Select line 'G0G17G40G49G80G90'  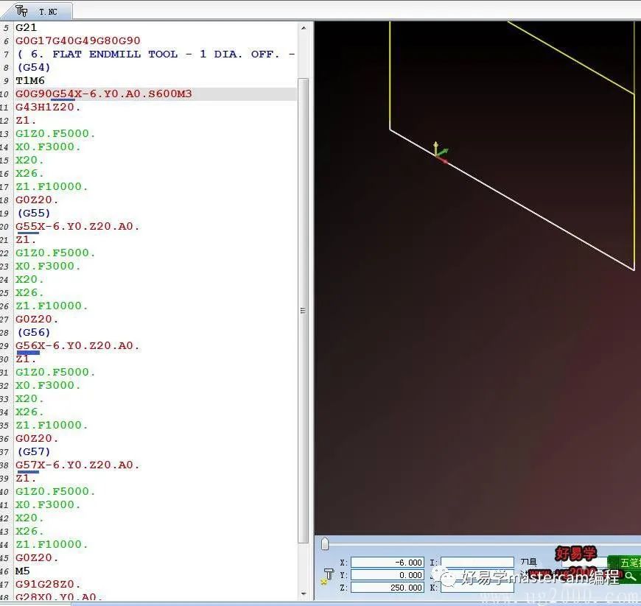tap(77, 40)
